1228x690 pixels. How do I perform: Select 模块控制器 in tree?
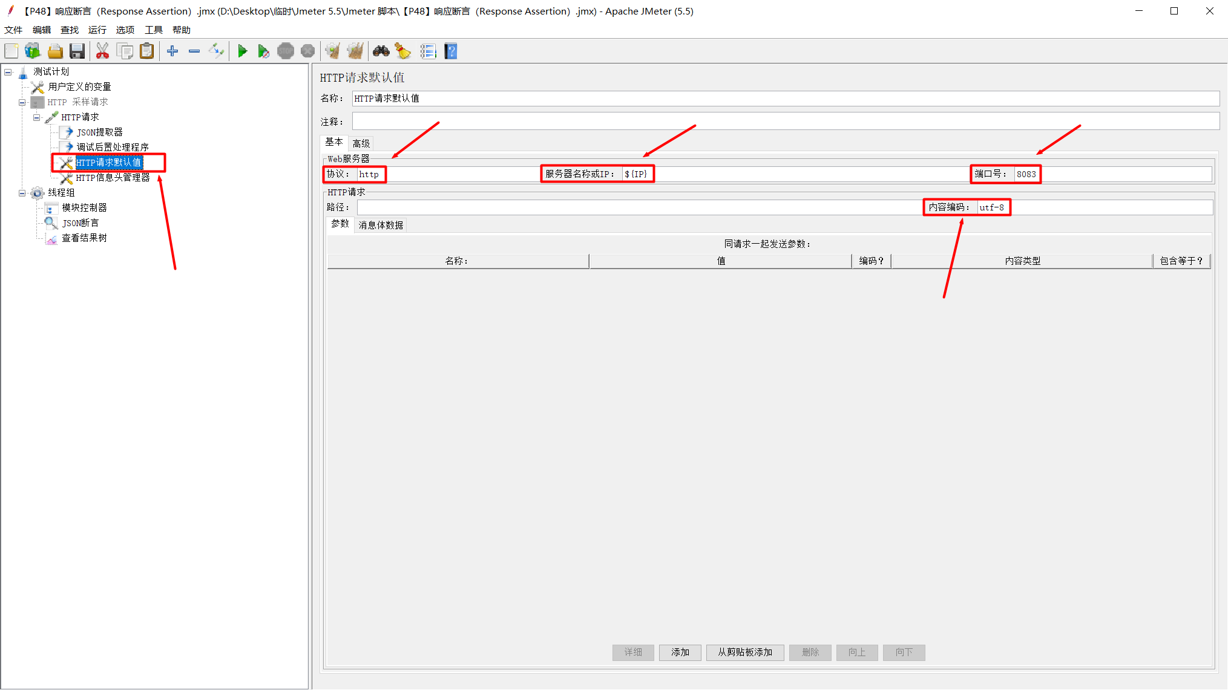point(84,208)
